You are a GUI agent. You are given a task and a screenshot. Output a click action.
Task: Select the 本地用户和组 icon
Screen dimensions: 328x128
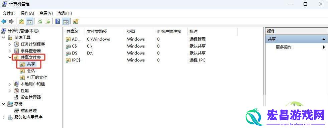16,84
